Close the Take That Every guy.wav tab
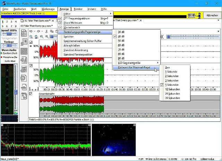 [x=140, y=20]
